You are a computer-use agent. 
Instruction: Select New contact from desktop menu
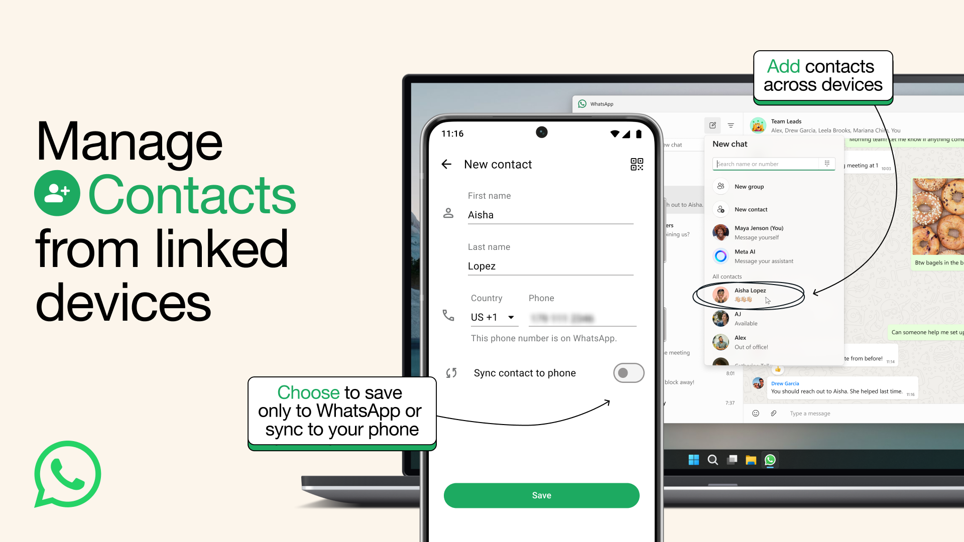(x=751, y=209)
